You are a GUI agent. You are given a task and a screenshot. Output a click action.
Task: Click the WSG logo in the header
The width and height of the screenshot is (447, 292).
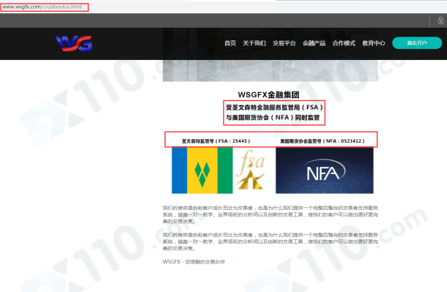point(73,44)
